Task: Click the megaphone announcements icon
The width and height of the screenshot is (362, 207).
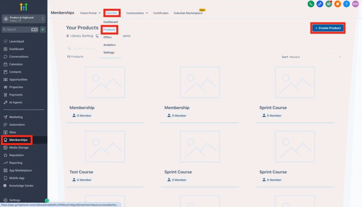Action: (x=329, y=4)
